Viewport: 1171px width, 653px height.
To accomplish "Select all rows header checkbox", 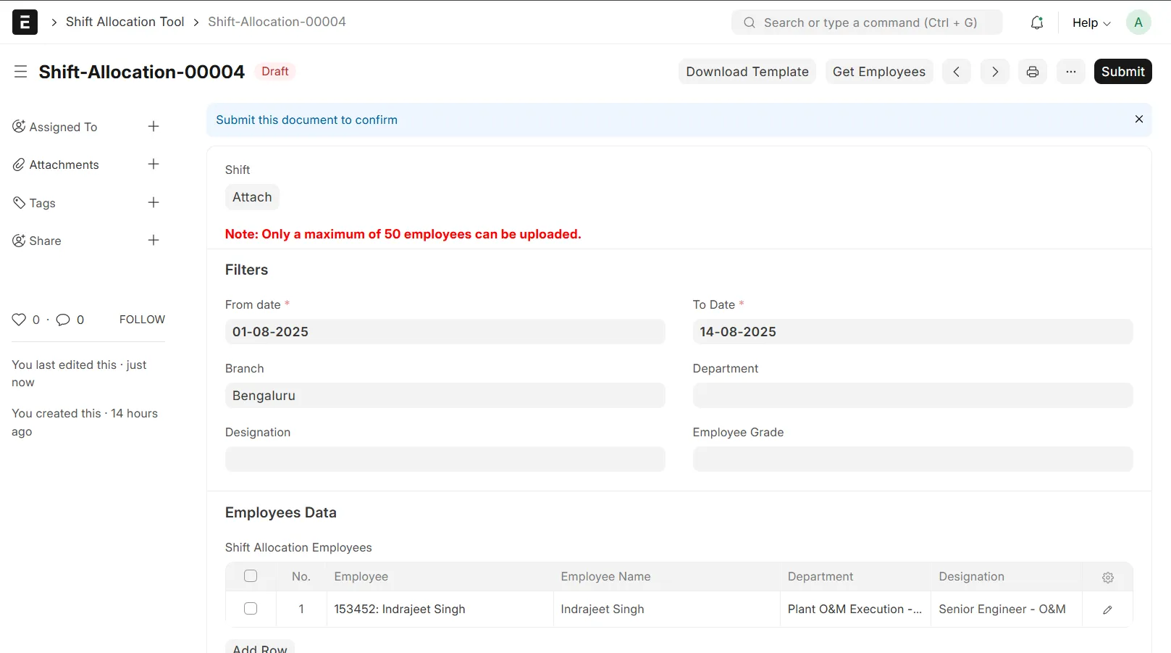I will pos(251,576).
